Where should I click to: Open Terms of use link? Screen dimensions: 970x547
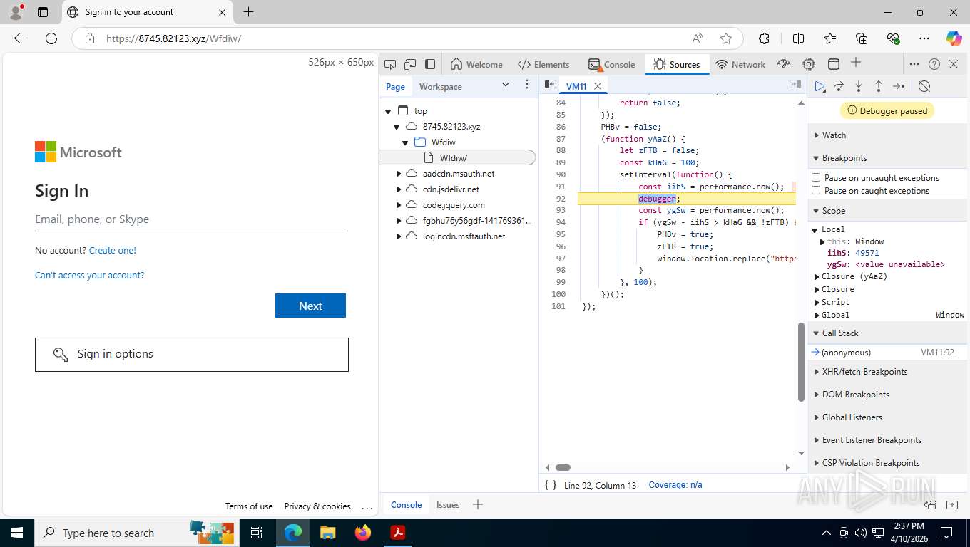[x=249, y=506]
